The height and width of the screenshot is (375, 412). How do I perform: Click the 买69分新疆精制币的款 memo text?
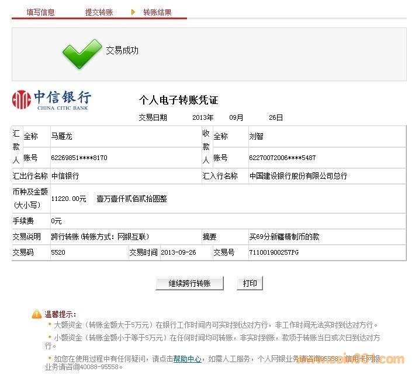[284, 237]
